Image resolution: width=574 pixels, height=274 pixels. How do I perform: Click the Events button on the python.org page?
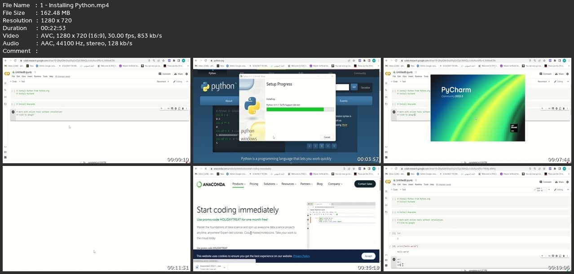344,101
